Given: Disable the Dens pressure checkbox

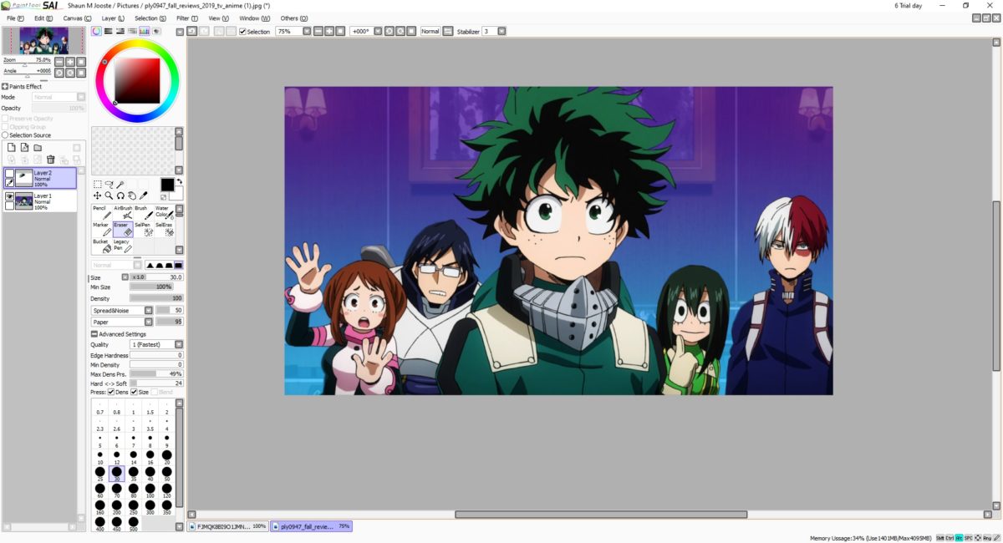Looking at the screenshot, I should point(111,392).
